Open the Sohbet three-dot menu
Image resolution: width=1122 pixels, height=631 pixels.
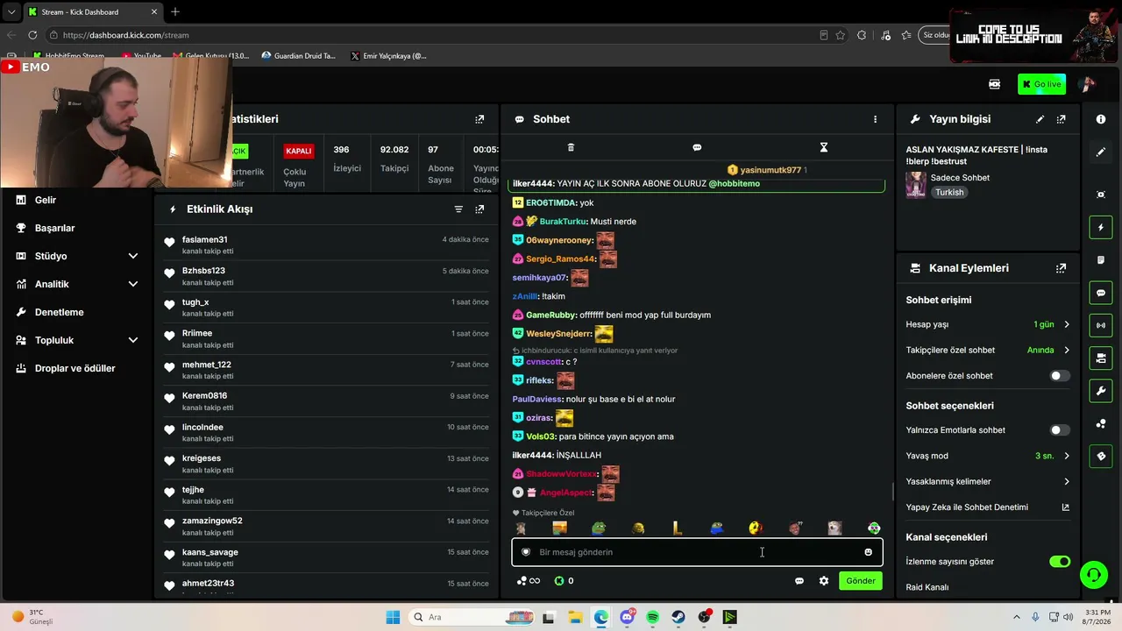(875, 119)
